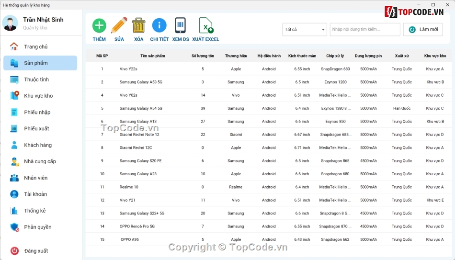Click the SỬA pencil edit icon
The width and height of the screenshot is (455, 260).
point(119,25)
